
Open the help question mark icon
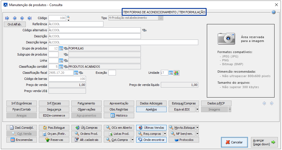pos(273,12)
